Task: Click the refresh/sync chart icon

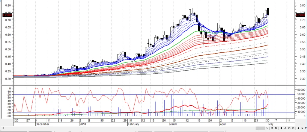Action: tap(272, 128)
